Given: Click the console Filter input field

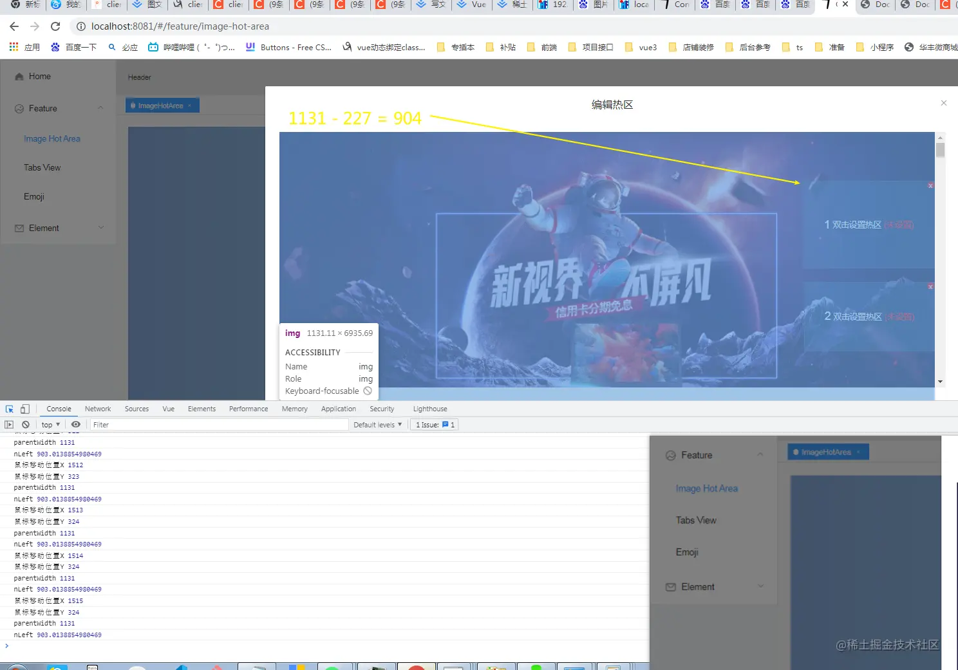Looking at the screenshot, I should click(219, 425).
